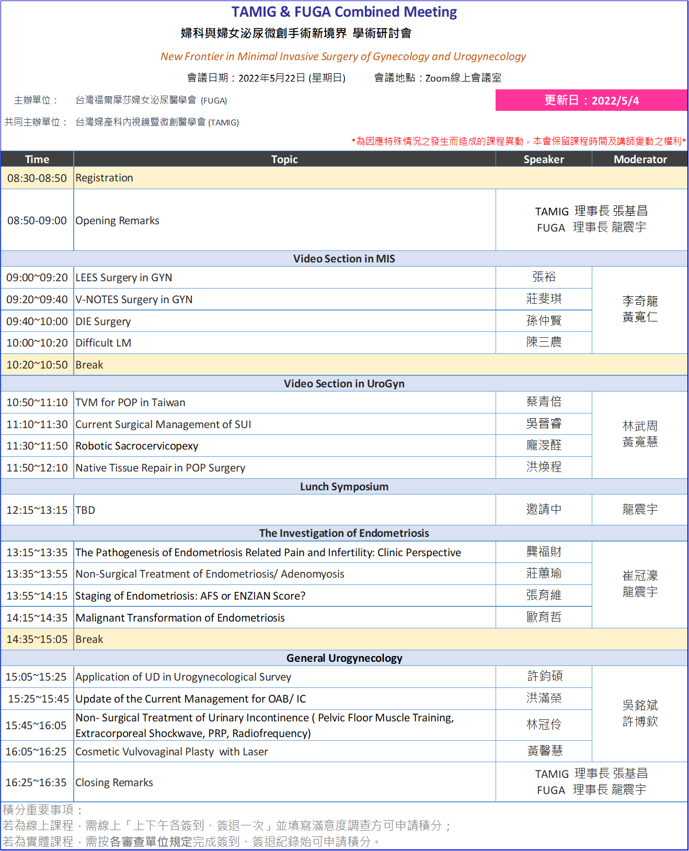Click the LEES Surgery in GYN topic

(124, 278)
